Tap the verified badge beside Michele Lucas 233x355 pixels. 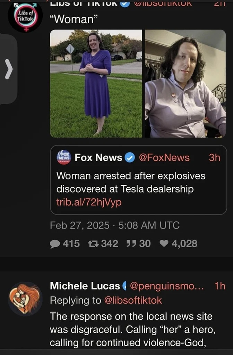125,286
